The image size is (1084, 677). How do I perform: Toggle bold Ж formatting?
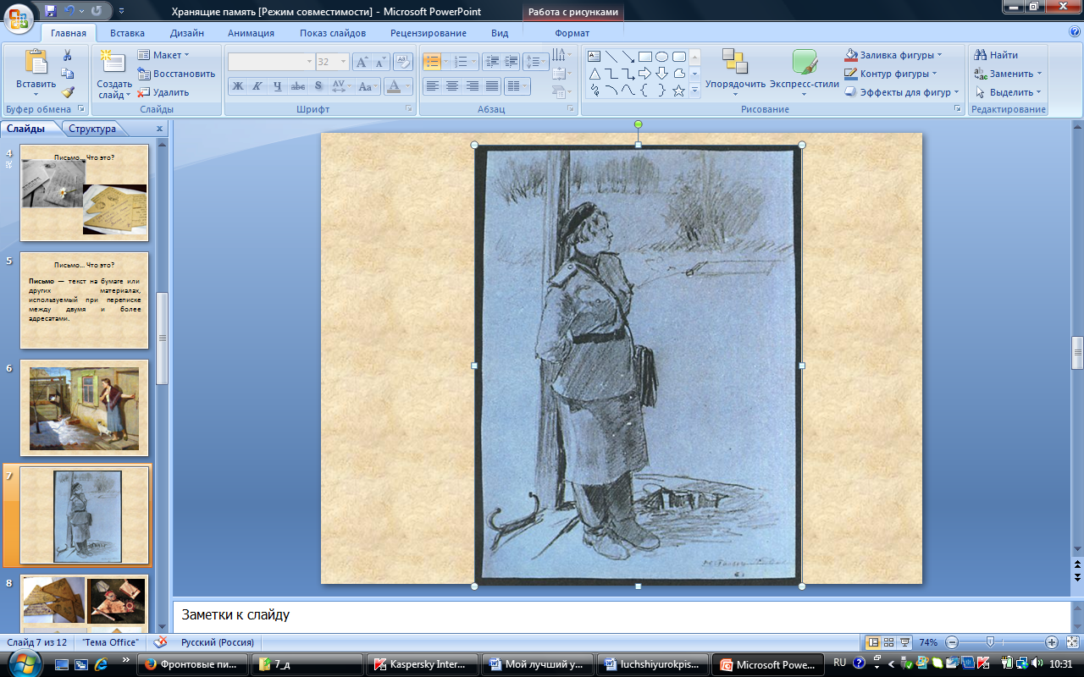238,86
